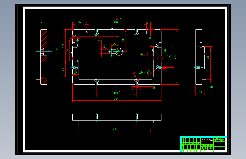Screen dimensions: 246x159
Task: Click the red datum circle symbol
Action: 134,74
